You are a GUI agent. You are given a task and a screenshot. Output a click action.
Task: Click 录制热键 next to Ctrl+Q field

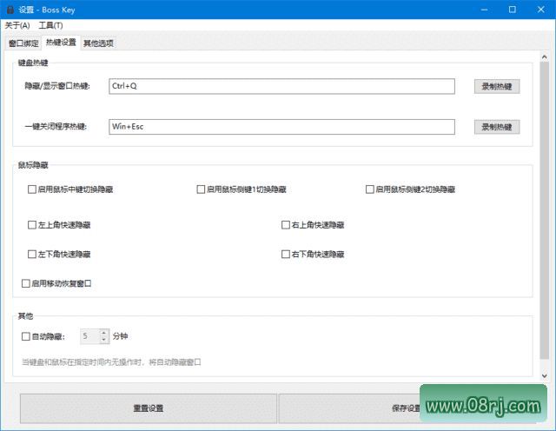click(497, 86)
